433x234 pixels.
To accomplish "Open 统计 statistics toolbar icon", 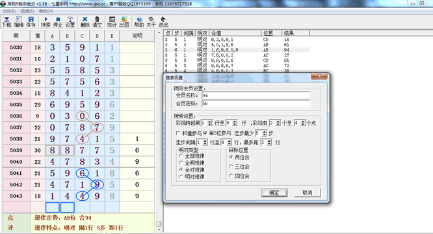I will [x=112, y=22].
